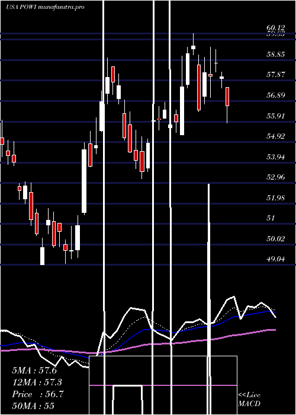Click the 12MA : 57.3 readout
This screenshot has height=415, width=296.
[37, 382]
